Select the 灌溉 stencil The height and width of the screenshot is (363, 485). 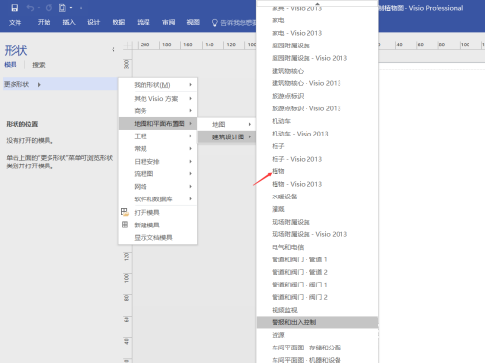pyautogui.click(x=317, y=209)
